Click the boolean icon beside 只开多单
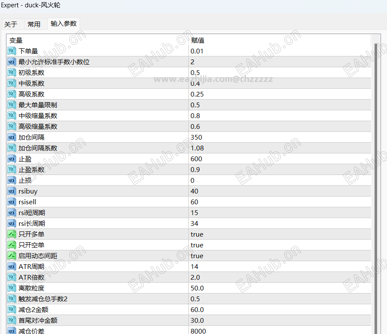The width and height of the screenshot is (387, 334). coord(12,234)
